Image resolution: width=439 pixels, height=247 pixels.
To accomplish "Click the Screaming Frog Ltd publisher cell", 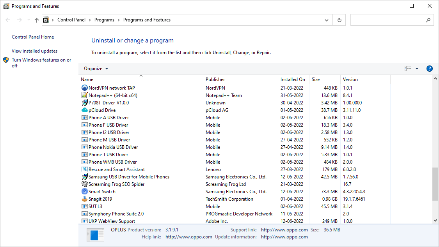I will pyautogui.click(x=226, y=184).
